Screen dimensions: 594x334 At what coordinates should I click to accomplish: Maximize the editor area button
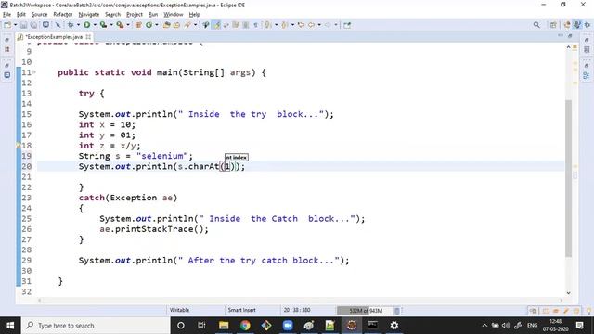click(570, 36)
